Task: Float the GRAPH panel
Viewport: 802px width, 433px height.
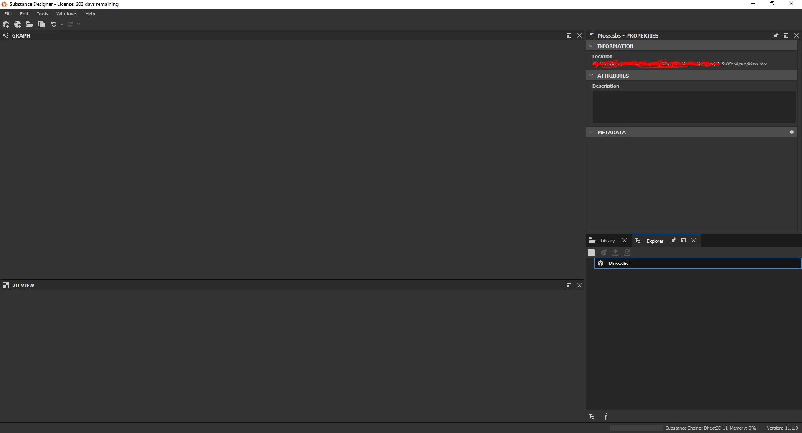Action: [569, 35]
